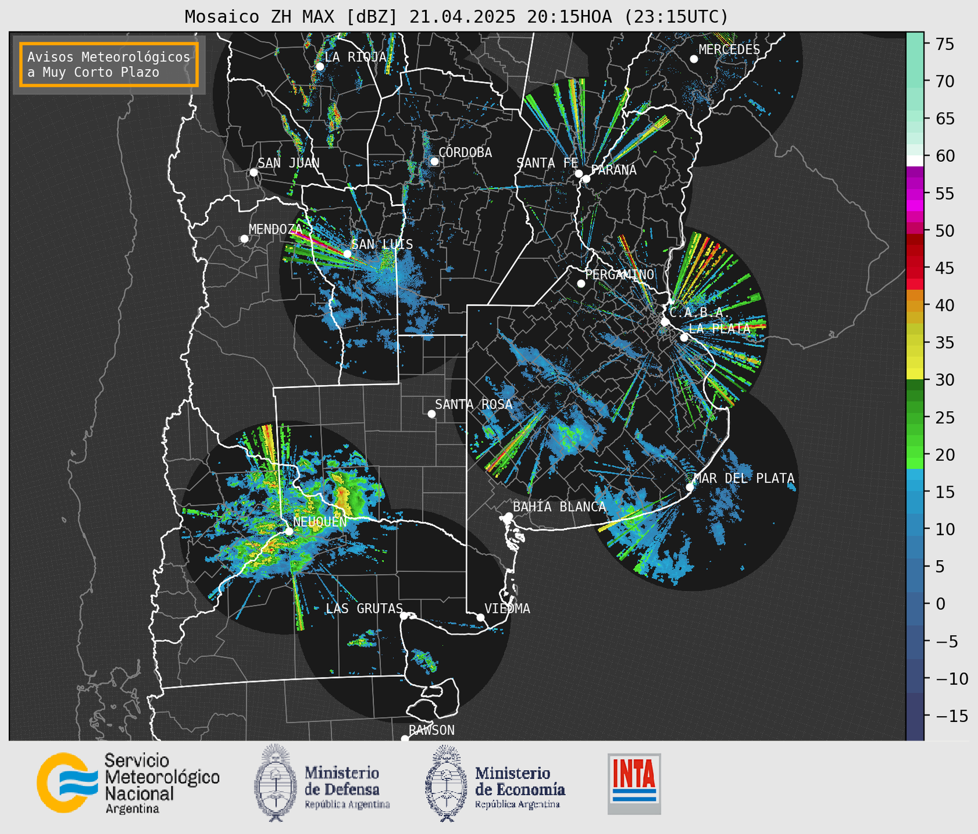Click the LA RIOJA city marker
Screen dimensions: 978x834
pos(320,67)
